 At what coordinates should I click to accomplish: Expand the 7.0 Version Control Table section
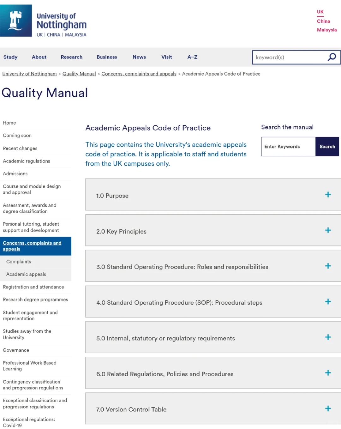[213, 409]
